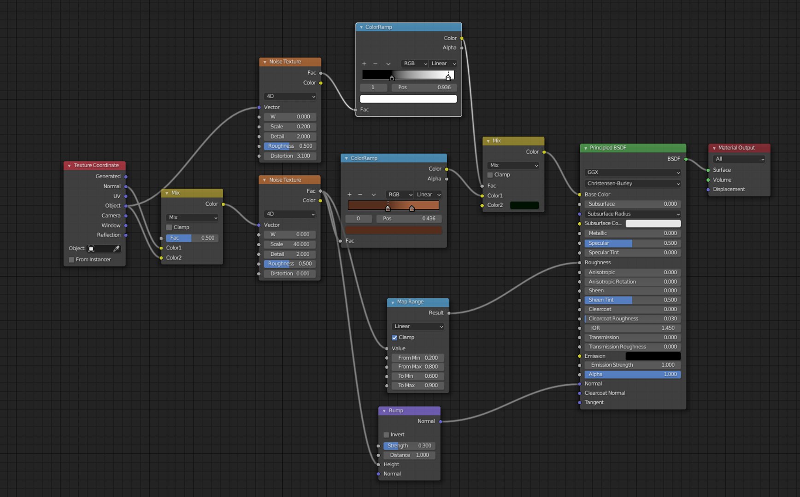800x497 pixels.
Task: Open Christensen-Burley subsurface method dropdown
Action: [632, 183]
